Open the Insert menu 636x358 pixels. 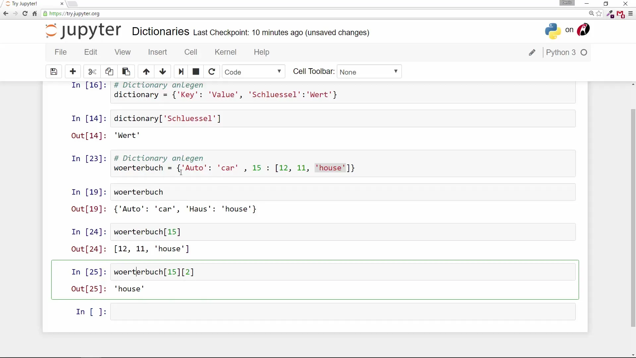(x=157, y=52)
